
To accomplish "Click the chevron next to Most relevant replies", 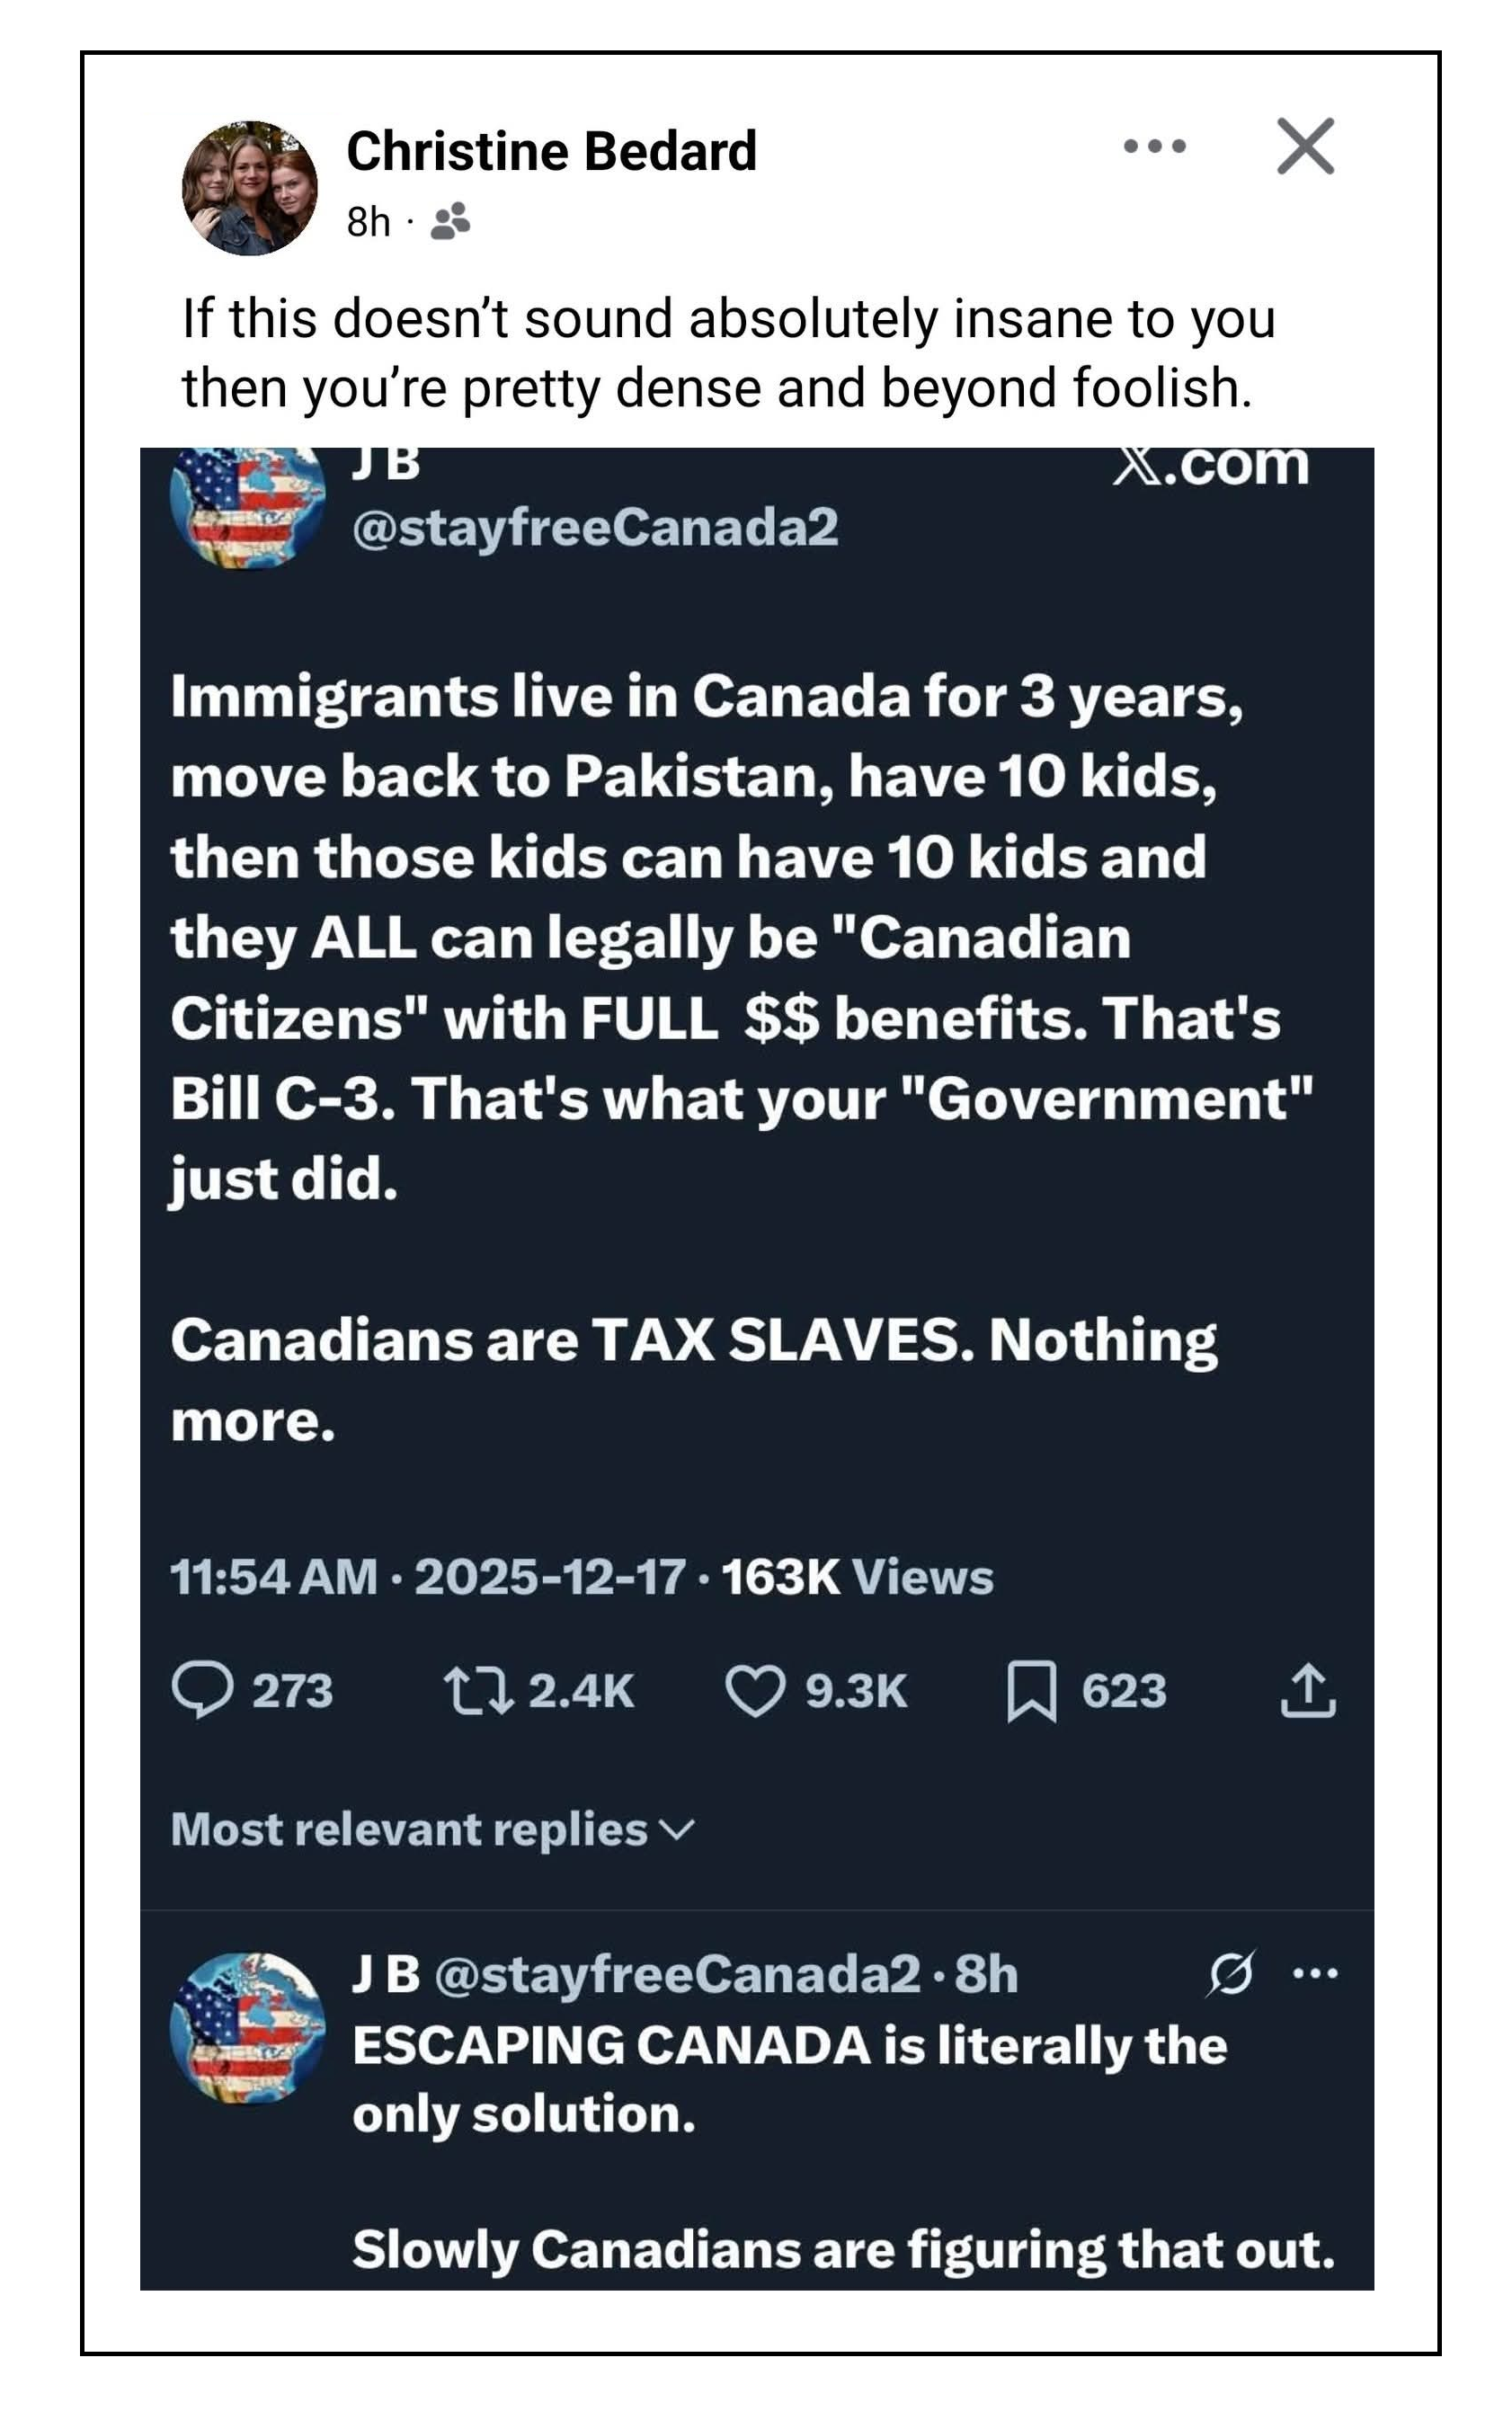I will (678, 1830).
